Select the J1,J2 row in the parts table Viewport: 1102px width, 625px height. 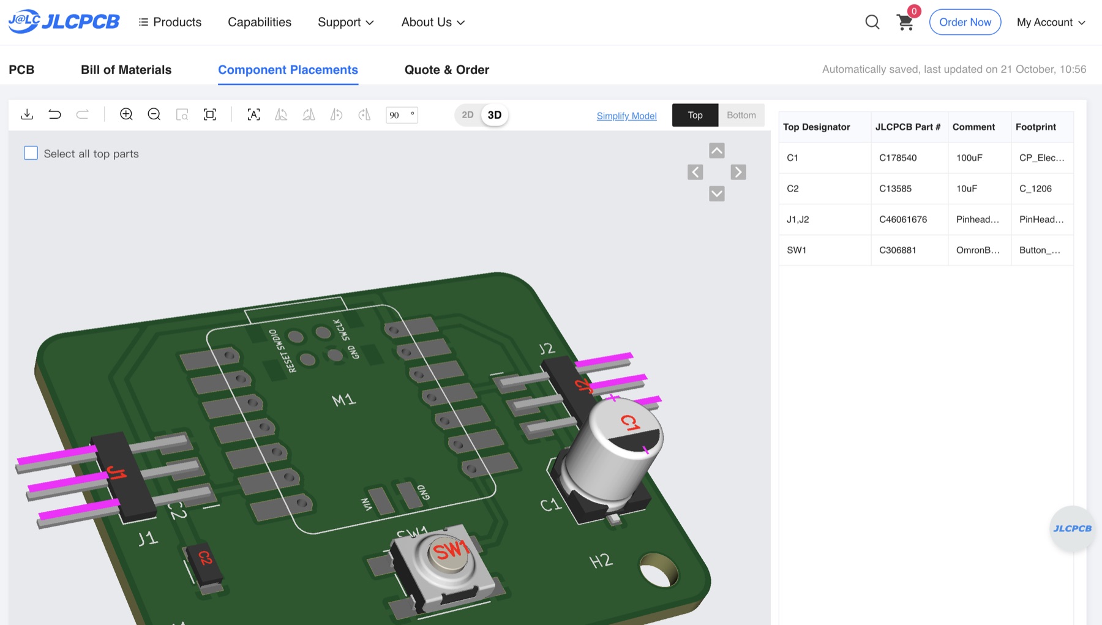click(x=926, y=219)
